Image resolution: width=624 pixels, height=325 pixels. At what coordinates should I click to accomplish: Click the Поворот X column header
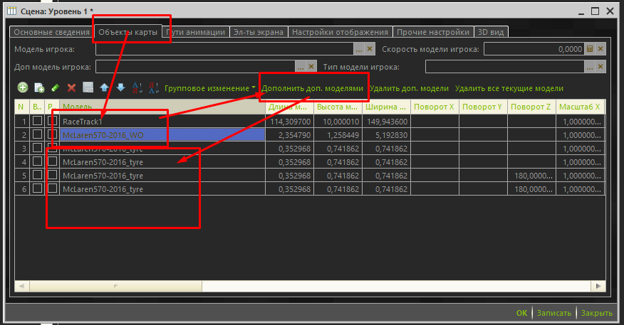(435, 107)
